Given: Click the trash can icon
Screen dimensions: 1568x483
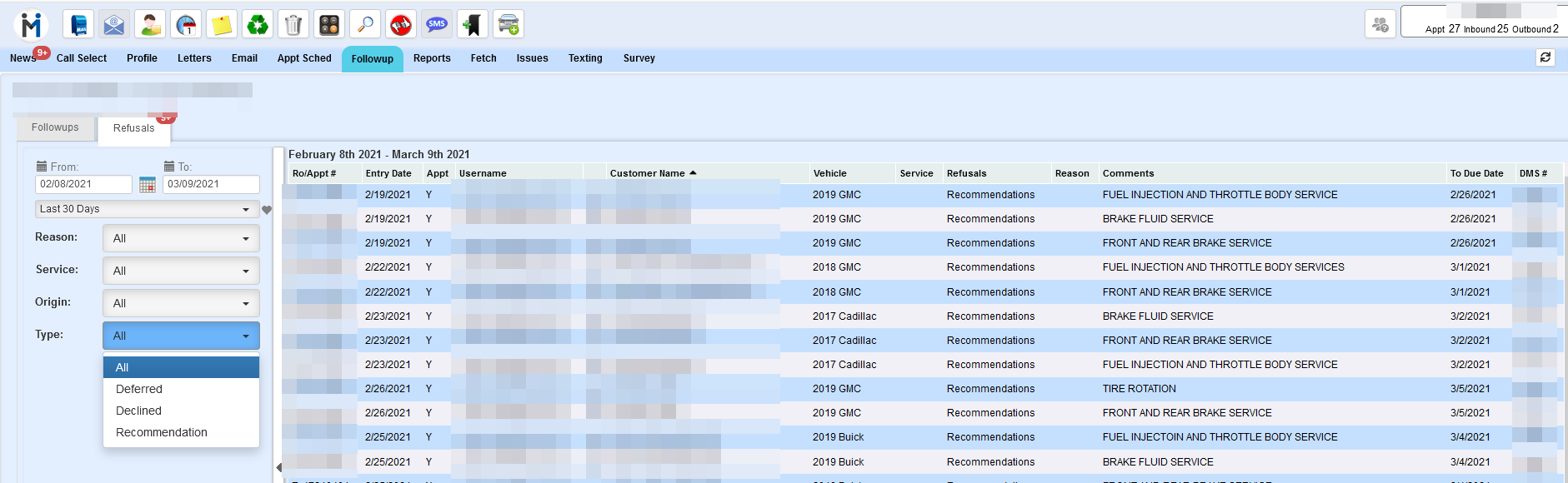Looking at the screenshot, I should coord(293,25).
